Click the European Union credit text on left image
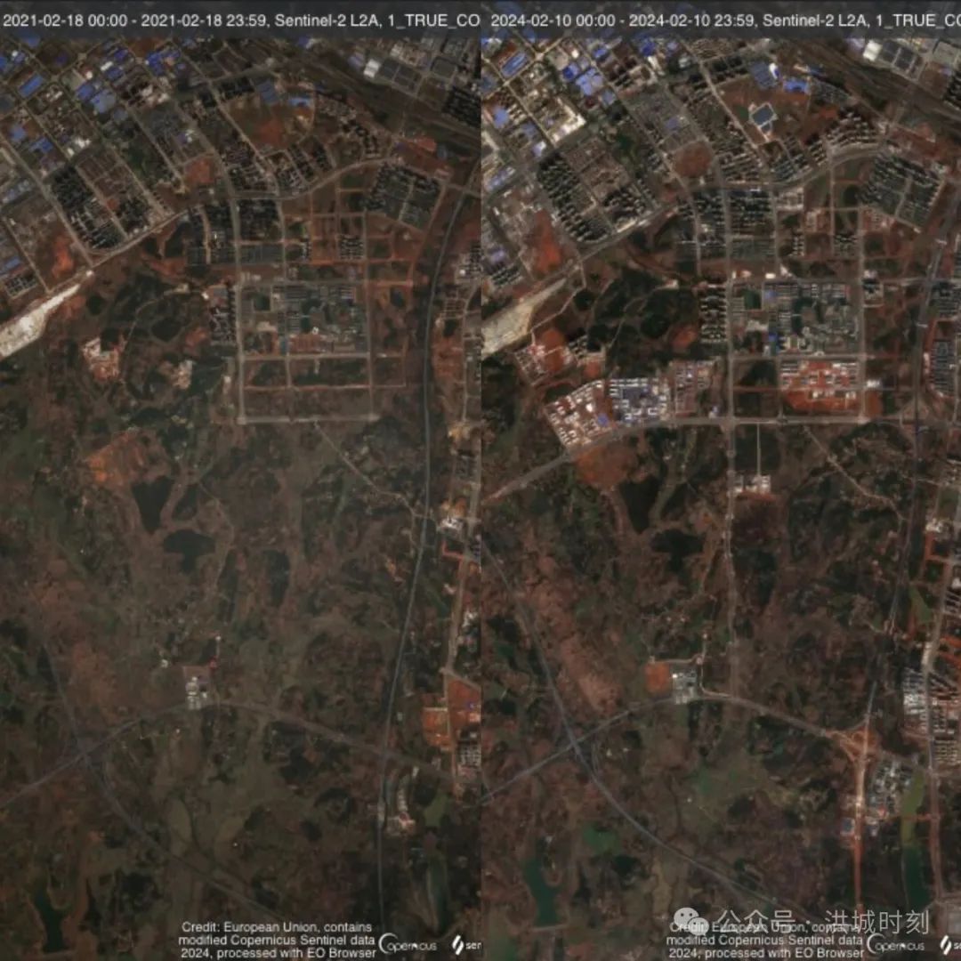 pyautogui.click(x=277, y=940)
